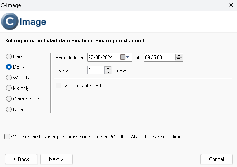The height and width of the screenshot is (167, 237).
Task: Increase execution time with up arrow
Action: click(179, 56)
